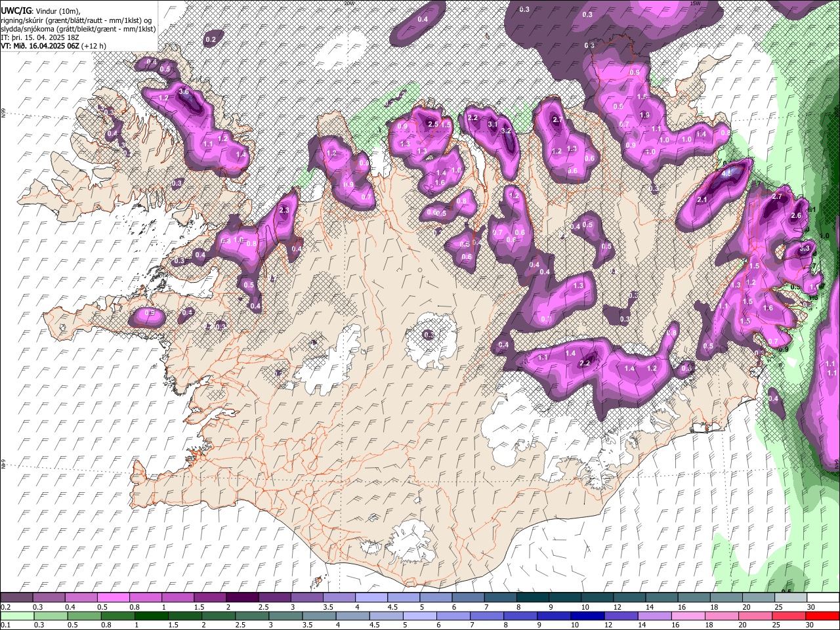
Task: Click the '3.2' snowfall value on the map
Action: coord(506,131)
